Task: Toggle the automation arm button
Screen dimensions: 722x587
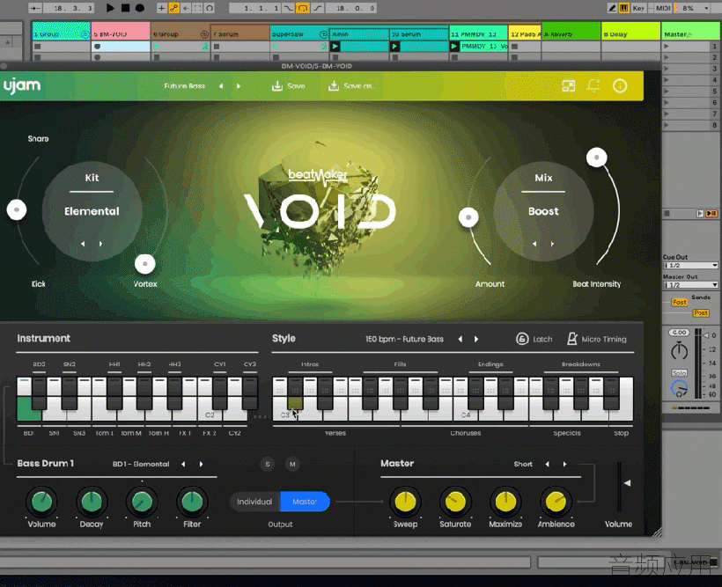Action: click(x=173, y=8)
